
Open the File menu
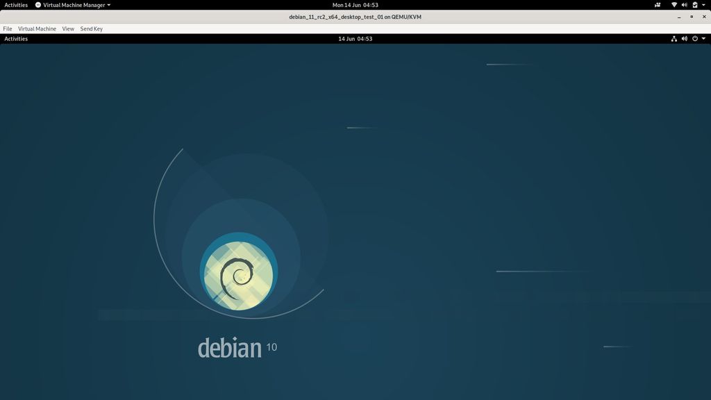(x=7, y=28)
